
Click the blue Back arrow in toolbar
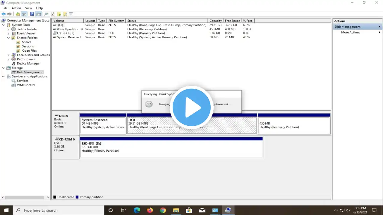pos(4,14)
